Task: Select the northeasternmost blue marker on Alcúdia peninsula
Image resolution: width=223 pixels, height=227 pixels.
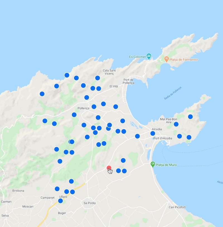Action: pyautogui.click(x=190, y=117)
